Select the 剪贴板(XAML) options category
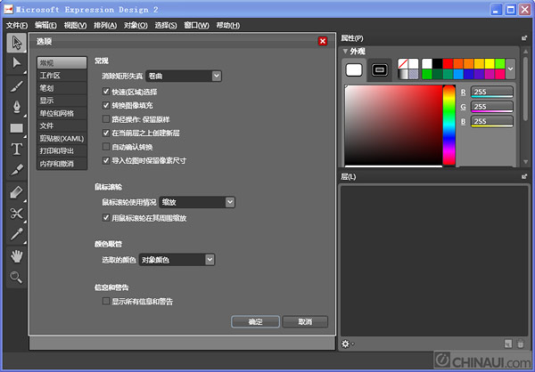 [x=62, y=138]
